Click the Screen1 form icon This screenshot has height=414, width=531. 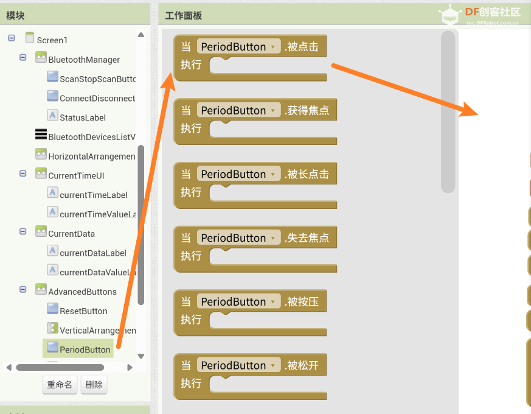[x=30, y=38]
